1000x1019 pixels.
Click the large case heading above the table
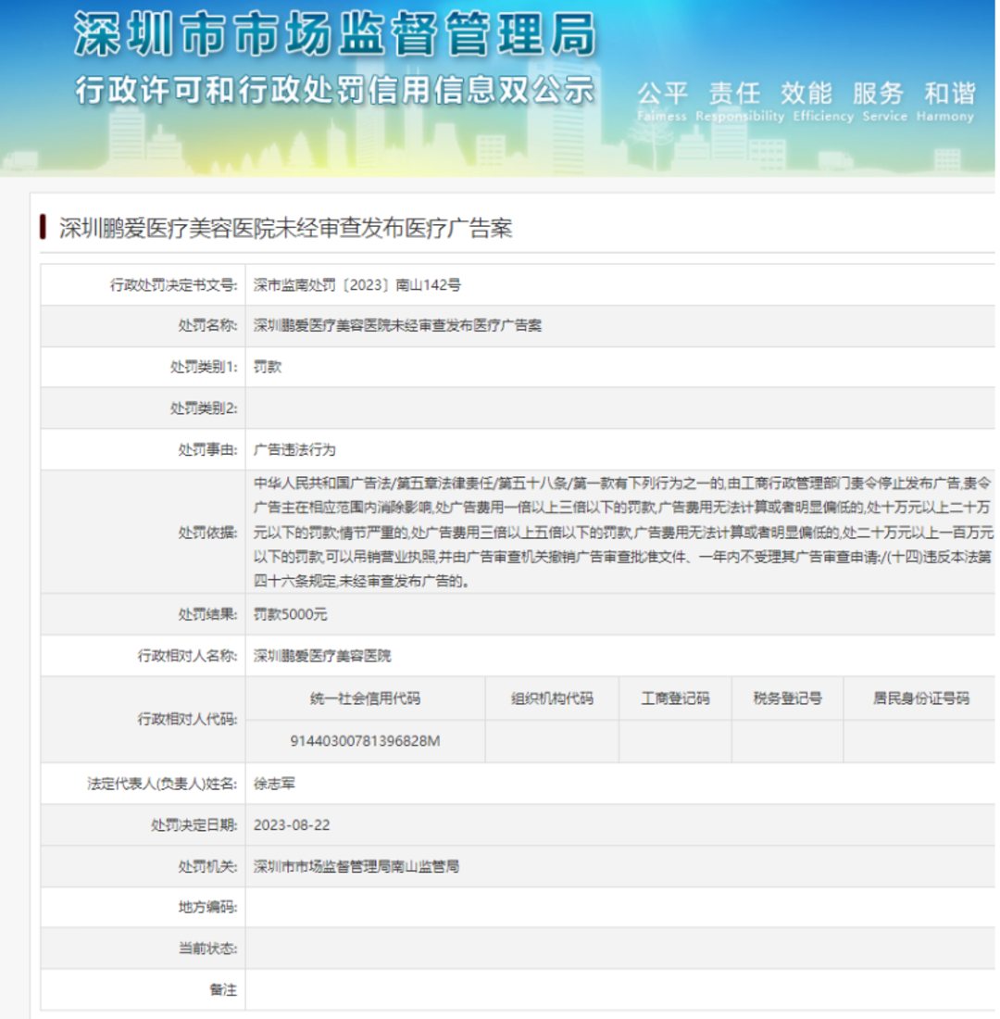286,228
